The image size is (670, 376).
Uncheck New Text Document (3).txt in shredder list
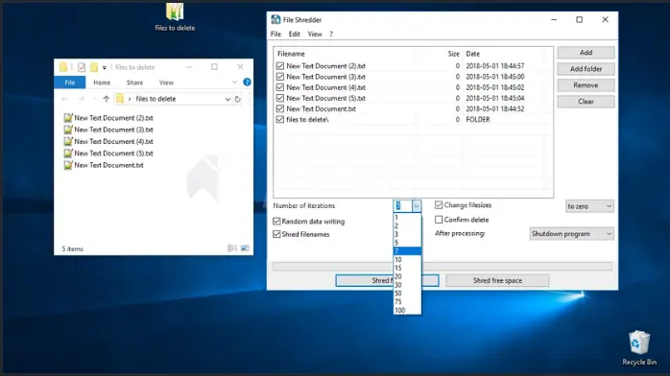tap(280, 77)
